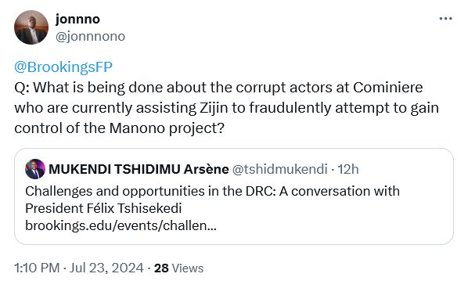Click the line mentioning Zijin

tap(226, 108)
